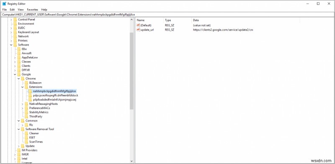Collapse the Software Removal Tool key
The image size is (335, 164).
tap(18, 129)
